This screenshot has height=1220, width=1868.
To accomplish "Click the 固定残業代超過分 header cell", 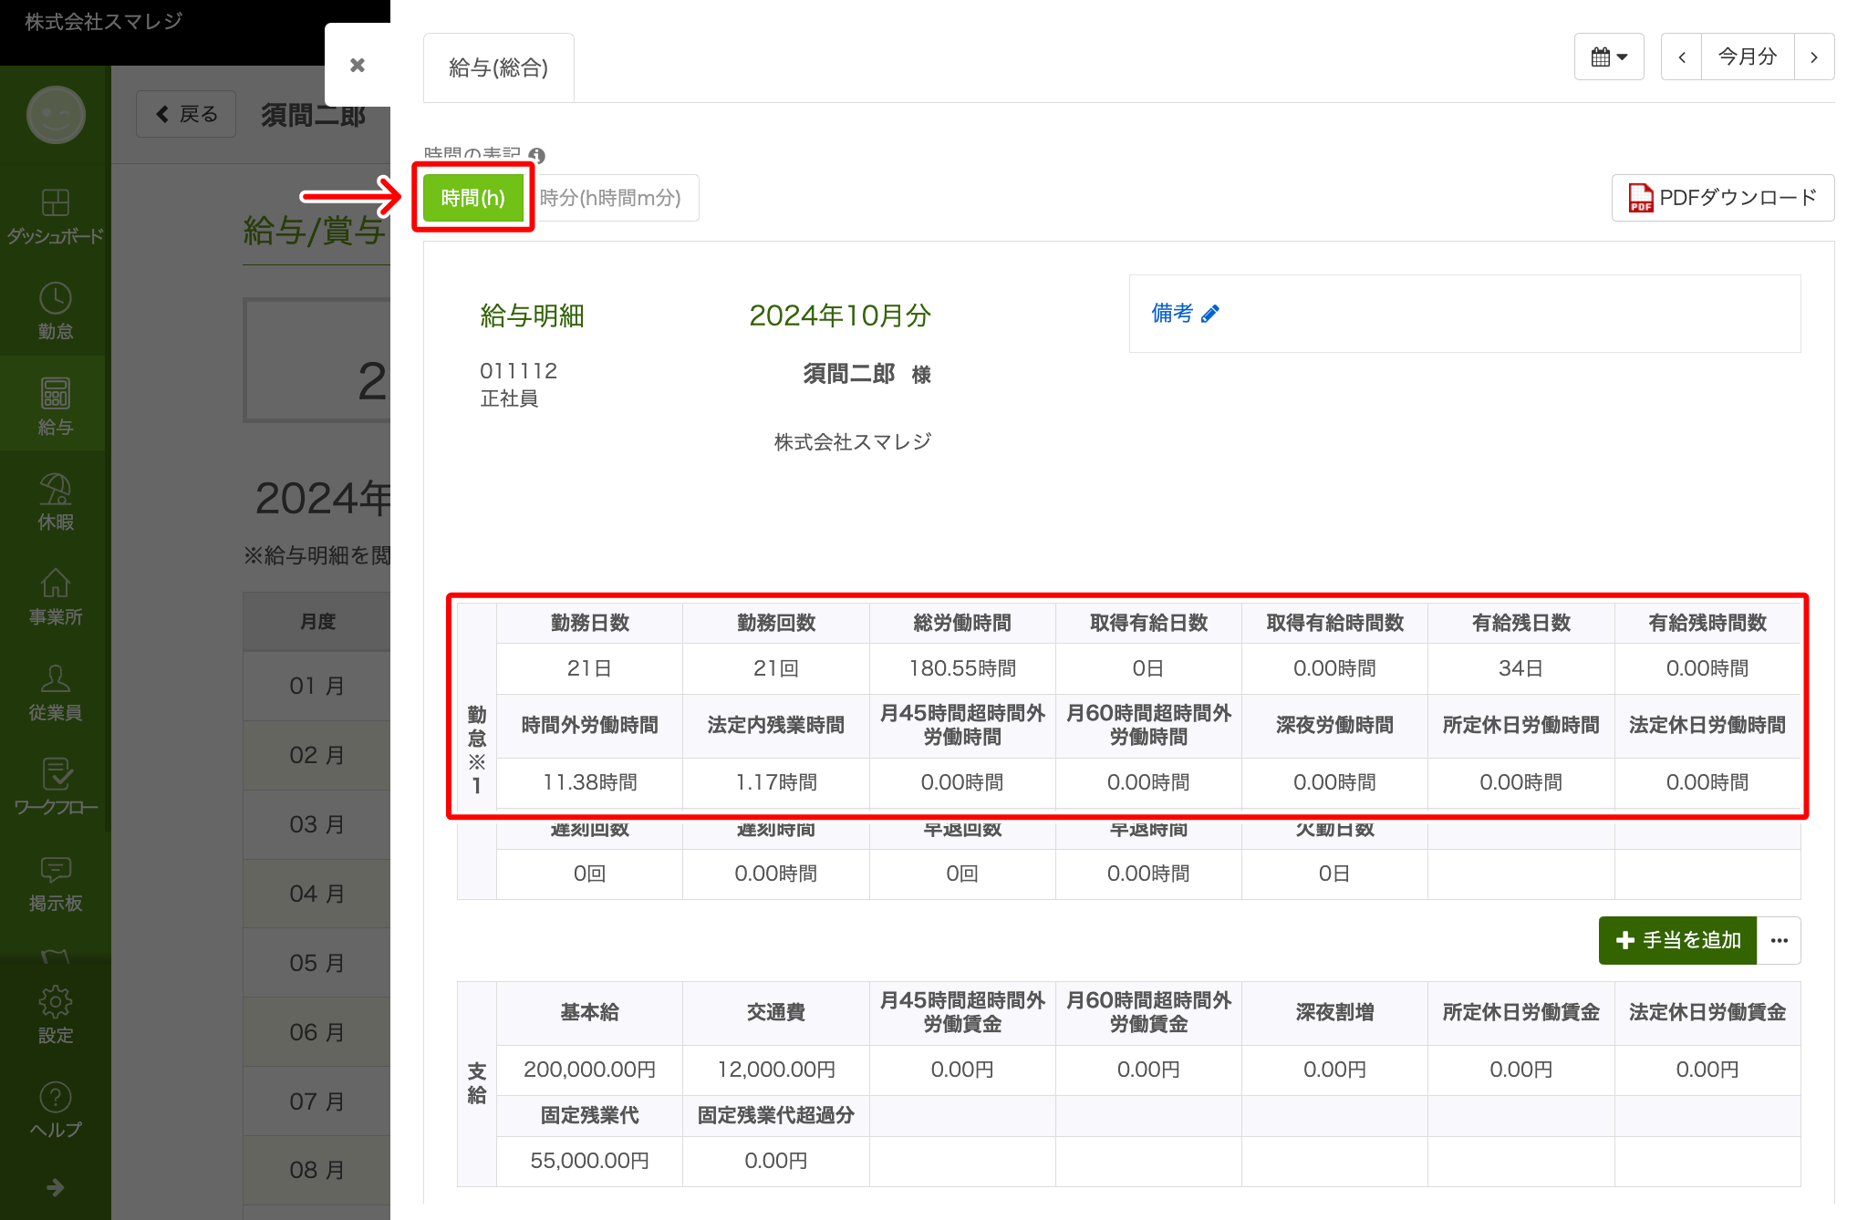I will tap(776, 1115).
